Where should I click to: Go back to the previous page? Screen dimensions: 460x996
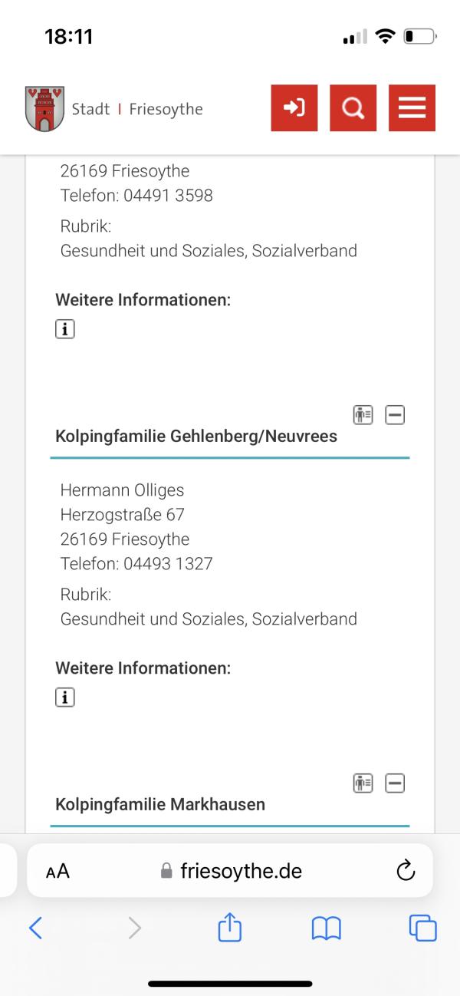tap(35, 928)
